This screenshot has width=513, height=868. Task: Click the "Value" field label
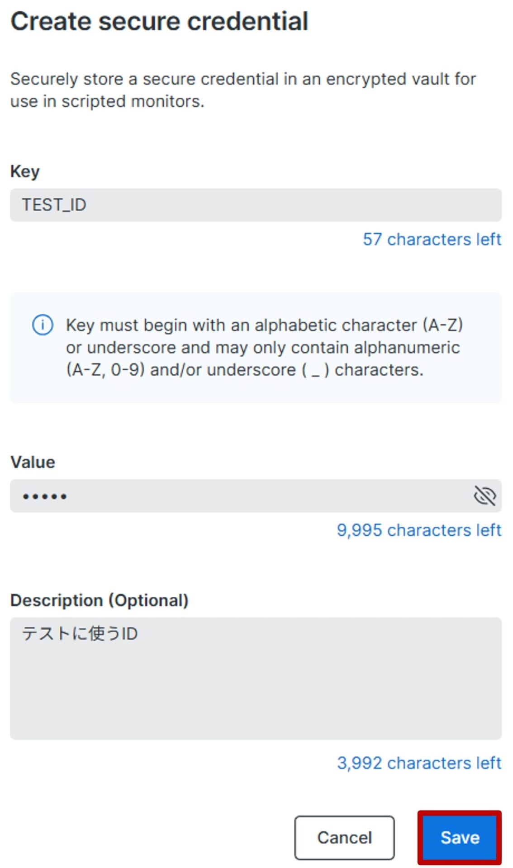(33, 462)
